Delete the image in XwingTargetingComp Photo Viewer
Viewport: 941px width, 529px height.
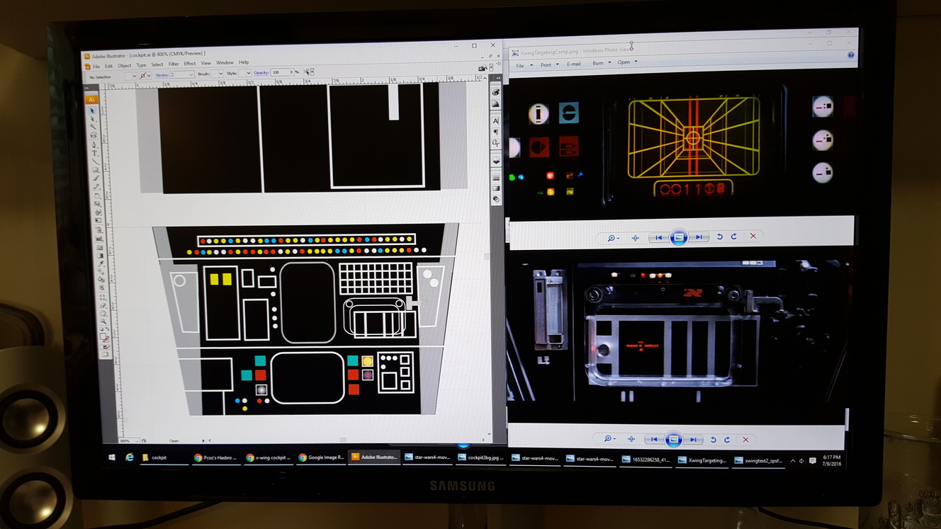(753, 237)
